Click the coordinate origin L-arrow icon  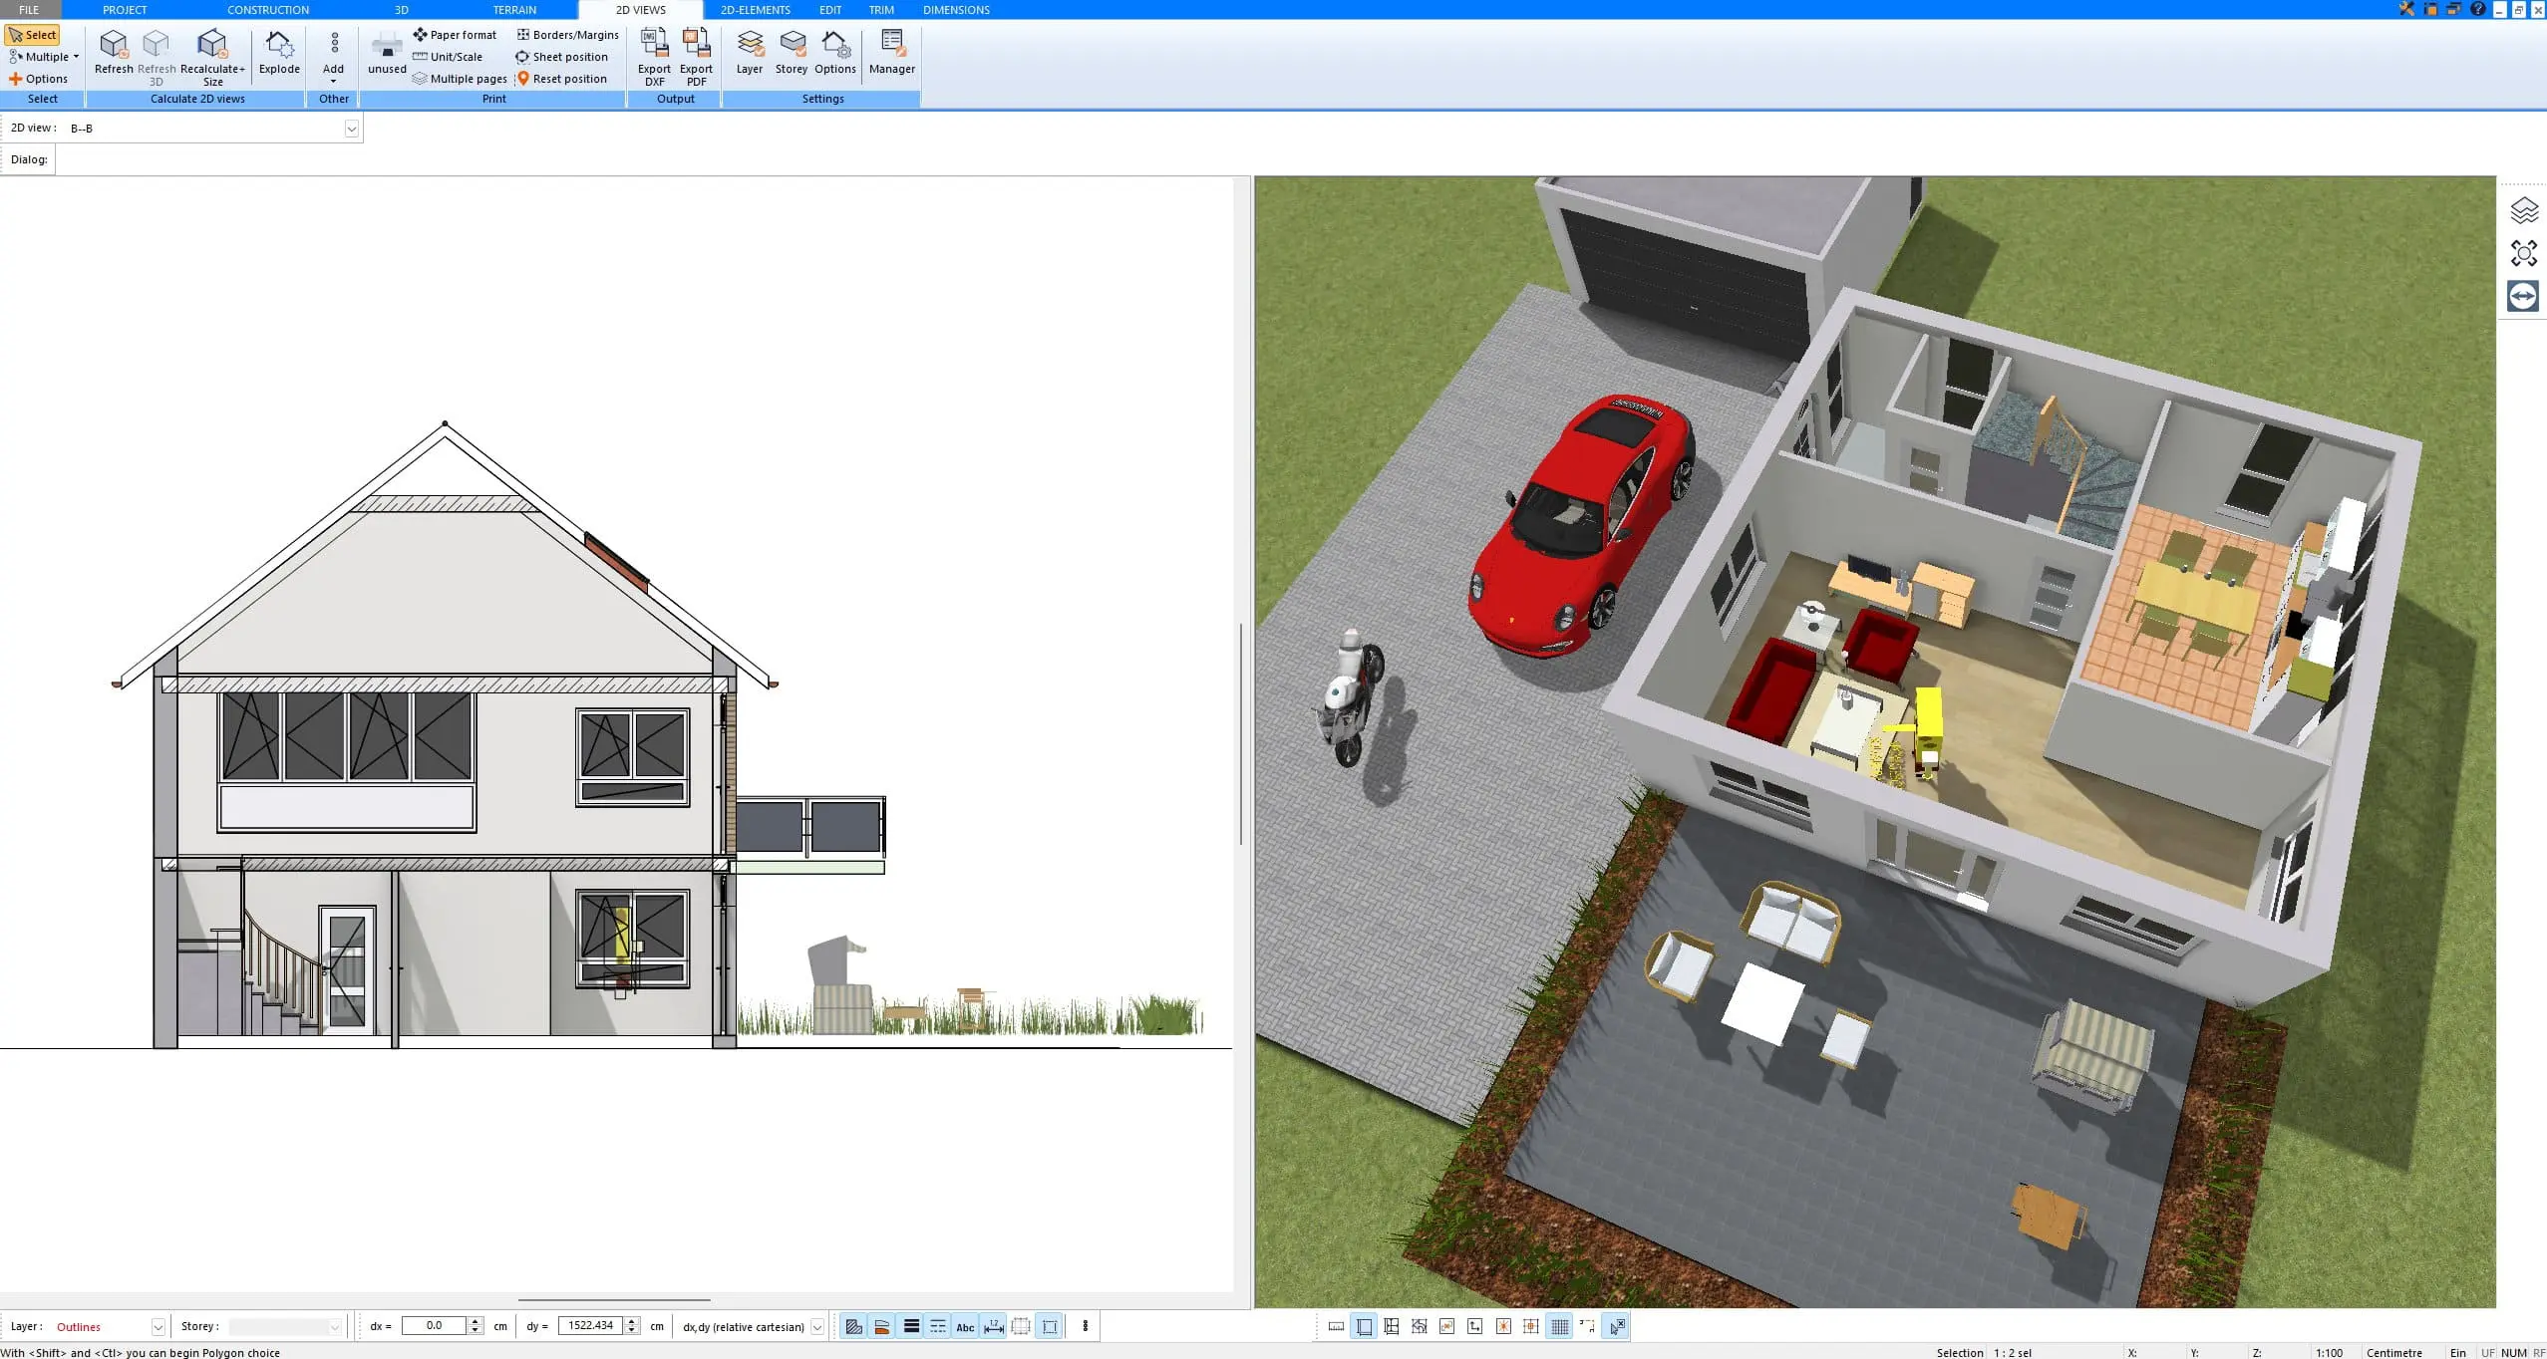tap(1475, 1326)
